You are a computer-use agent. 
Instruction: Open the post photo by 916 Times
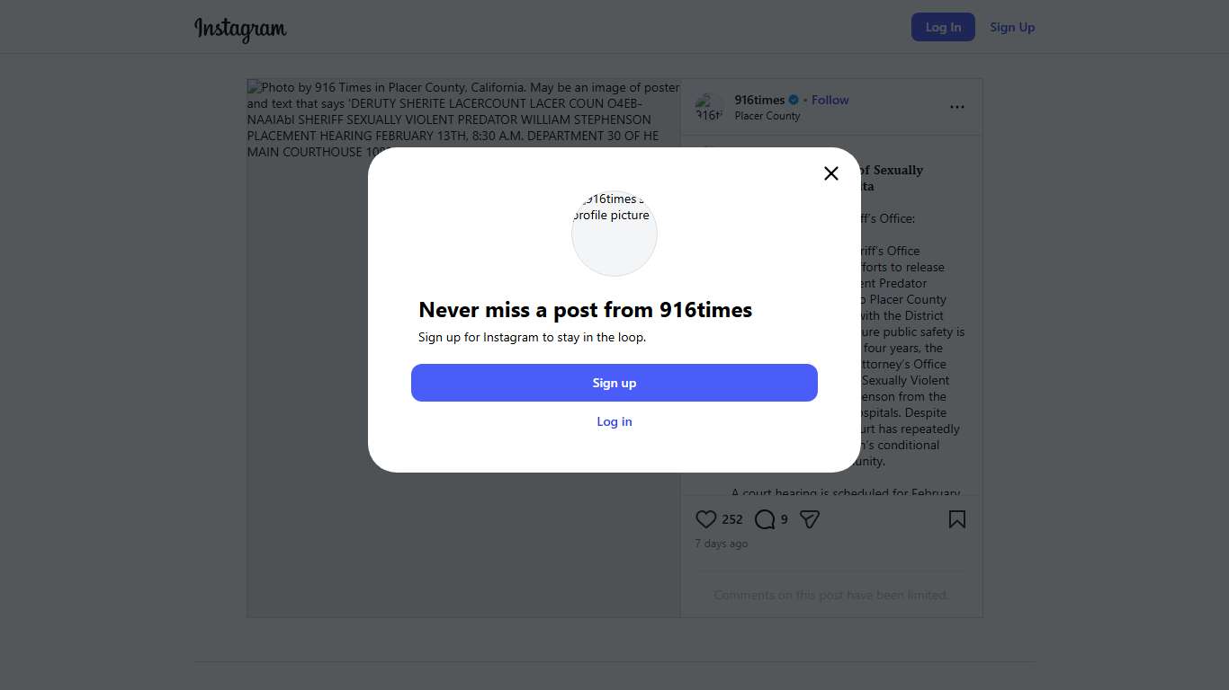(x=463, y=377)
